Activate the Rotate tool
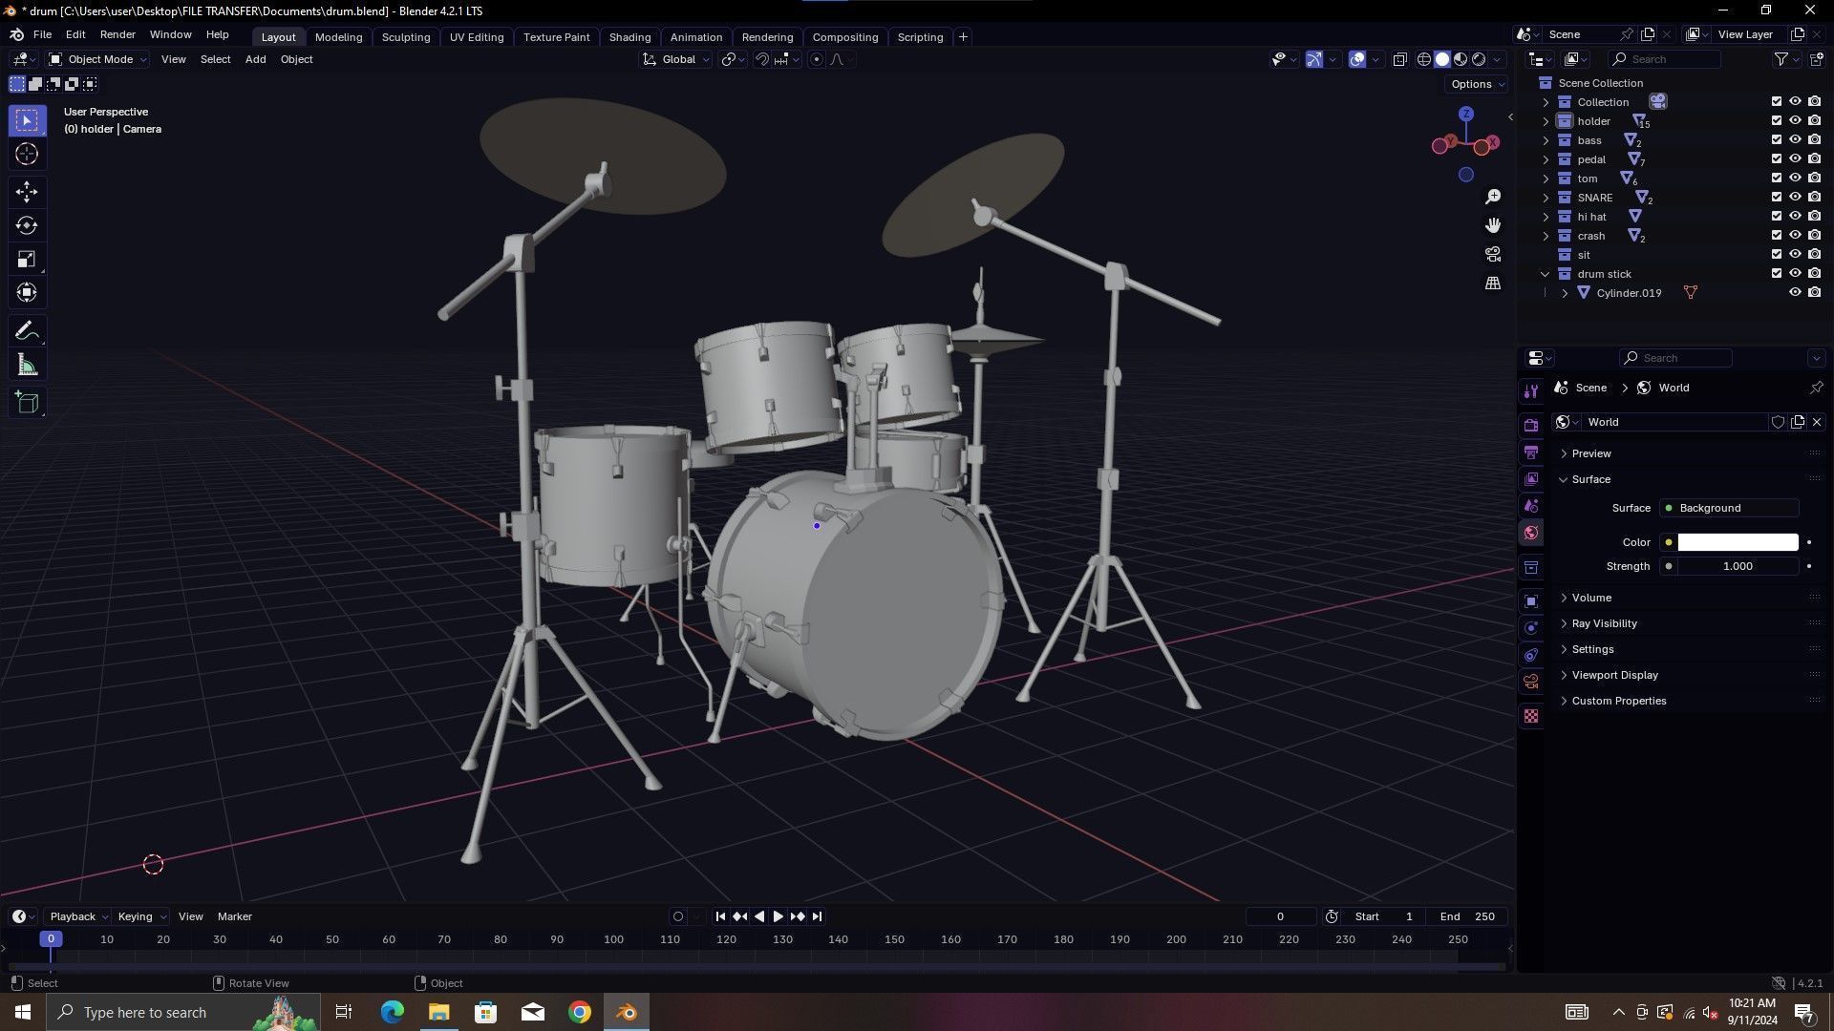The image size is (1834, 1031). tap(27, 225)
